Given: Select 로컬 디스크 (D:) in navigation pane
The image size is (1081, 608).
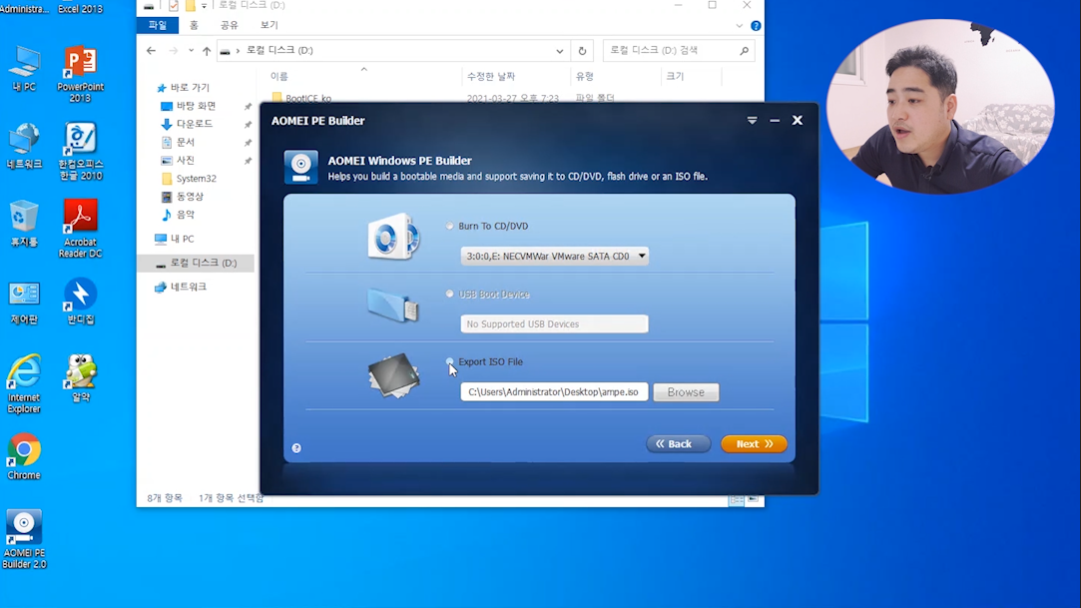Looking at the screenshot, I should pos(195,263).
